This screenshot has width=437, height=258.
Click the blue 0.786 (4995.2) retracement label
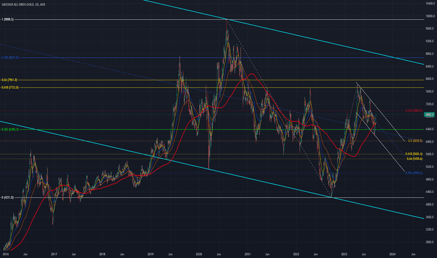[414, 173]
